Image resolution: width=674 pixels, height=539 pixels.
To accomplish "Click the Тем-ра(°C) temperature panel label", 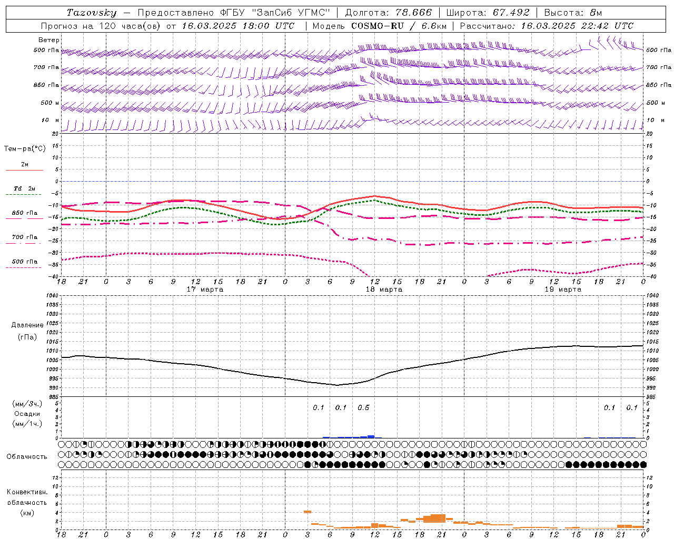I will point(25,148).
